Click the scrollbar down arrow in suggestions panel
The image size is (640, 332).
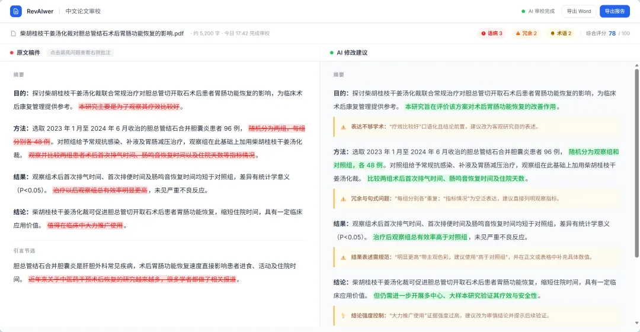coord(636,324)
